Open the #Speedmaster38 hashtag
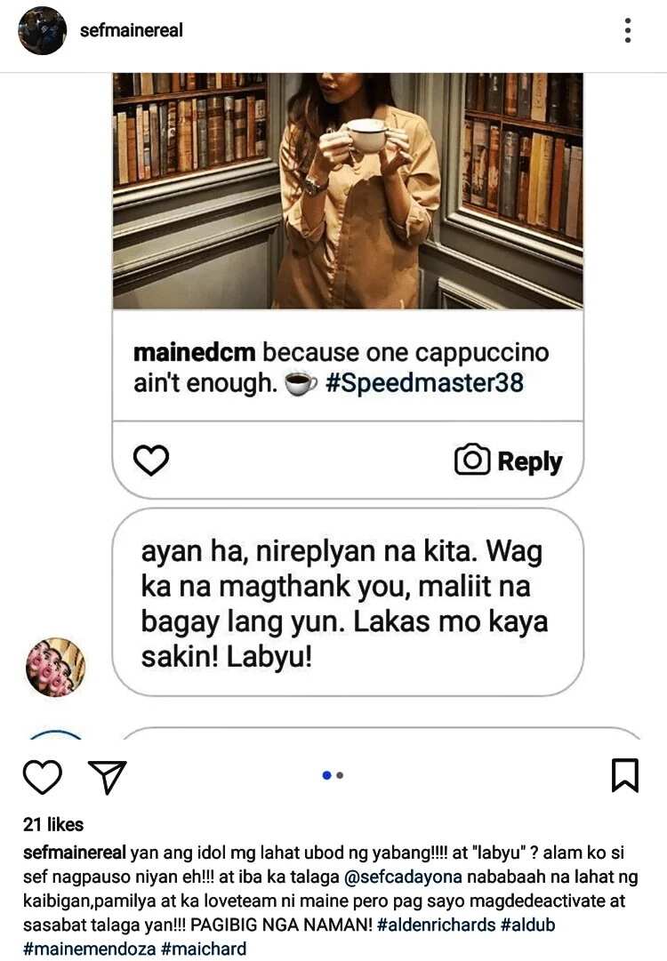The image size is (667, 961). pyautogui.click(x=424, y=383)
